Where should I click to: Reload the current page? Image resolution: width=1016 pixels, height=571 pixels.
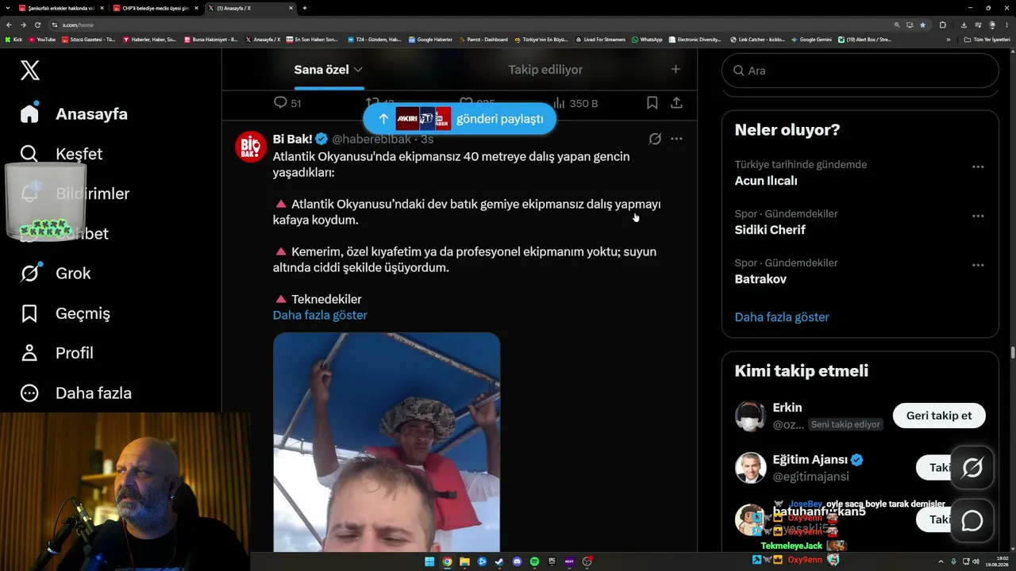click(37, 25)
